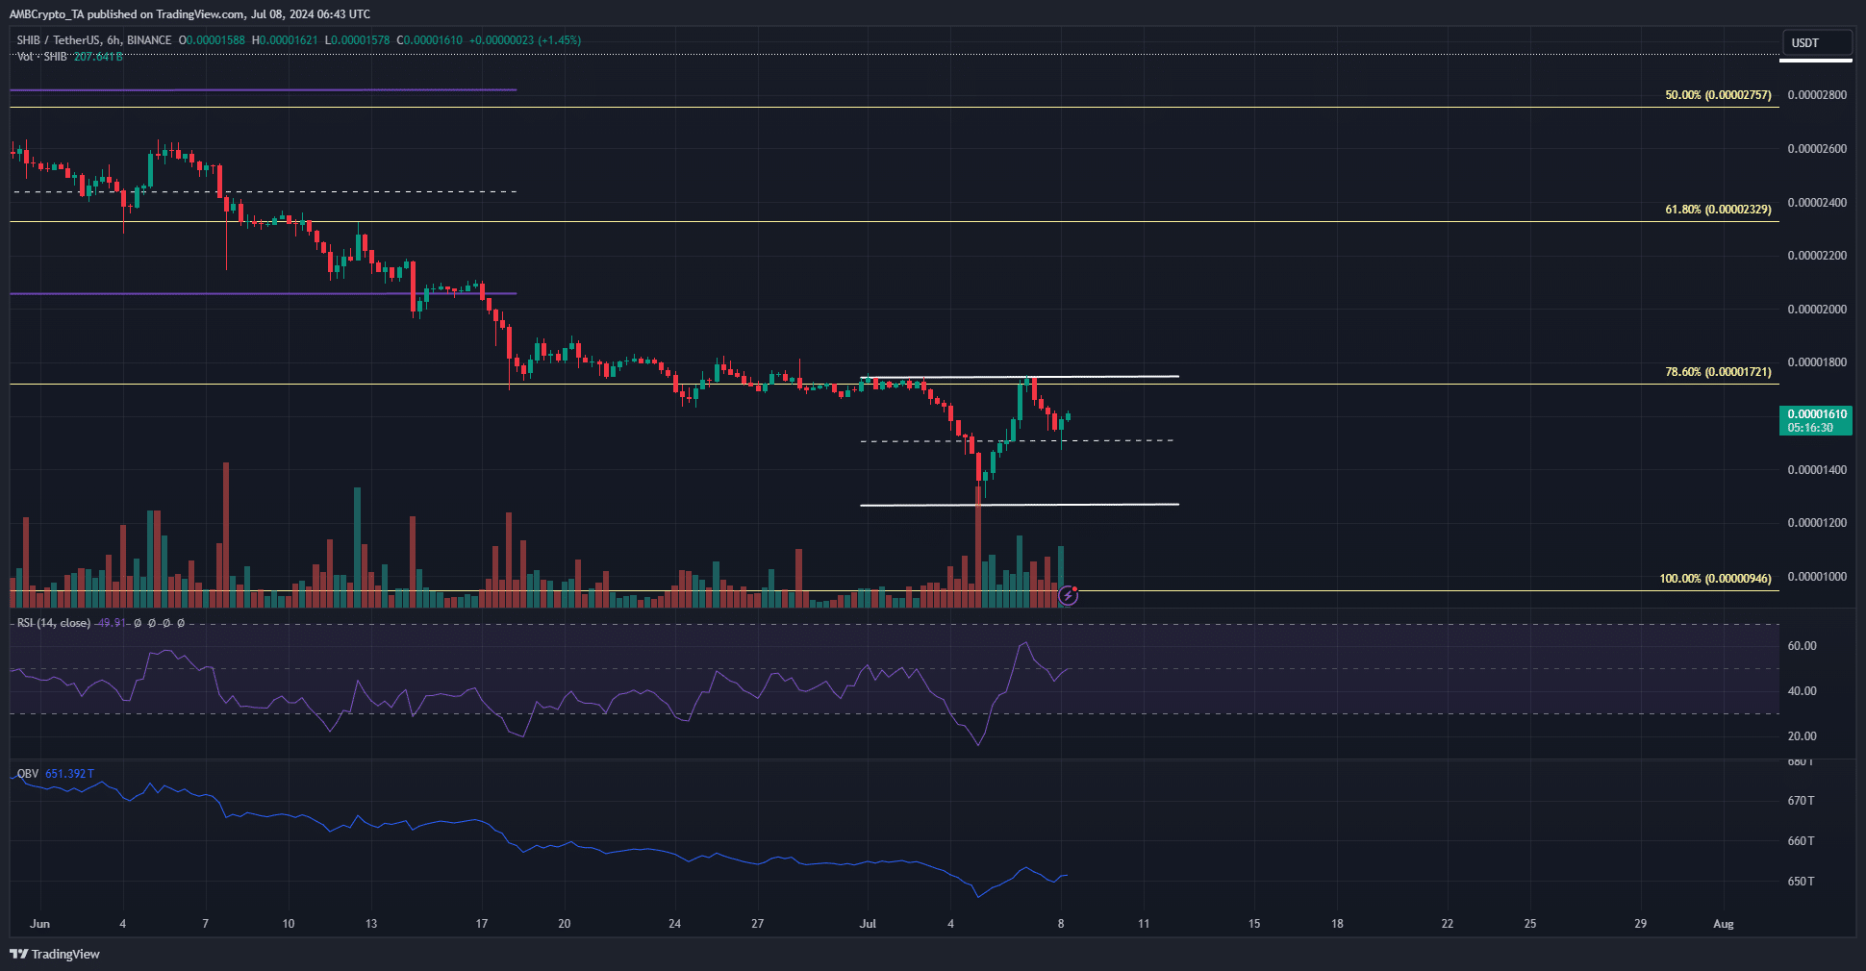This screenshot has width=1866, height=971.
Task: Click the date label 10 on time axis
Action: coord(289,924)
